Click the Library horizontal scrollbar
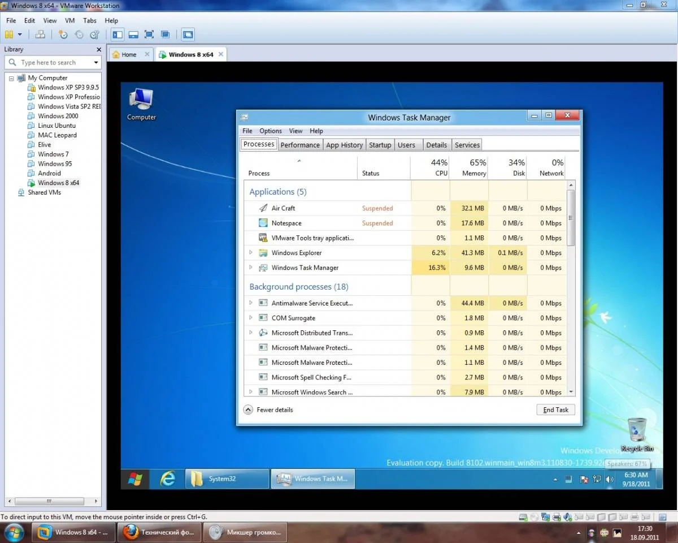The height and width of the screenshot is (543, 678). pos(50,501)
